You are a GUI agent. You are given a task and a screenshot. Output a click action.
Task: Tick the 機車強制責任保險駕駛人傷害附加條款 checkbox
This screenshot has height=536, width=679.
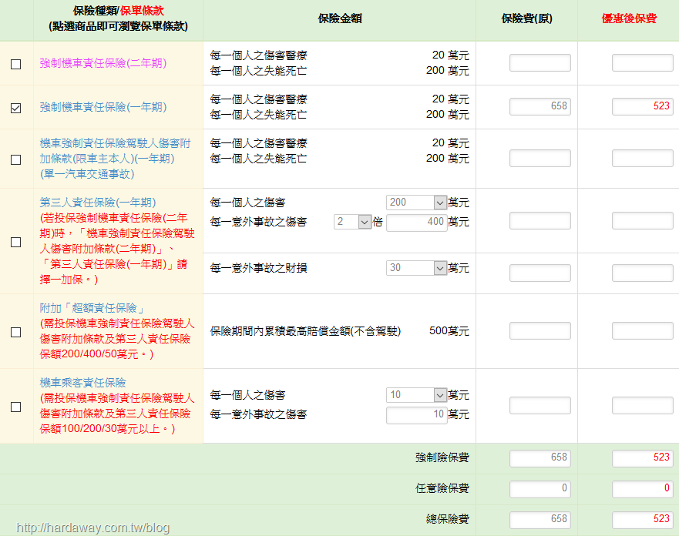pyautogui.click(x=15, y=159)
